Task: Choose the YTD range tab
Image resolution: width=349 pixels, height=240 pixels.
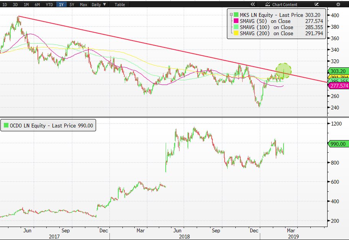Action: point(49,5)
